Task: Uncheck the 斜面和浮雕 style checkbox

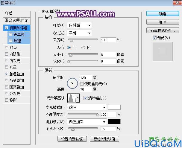Action: tap(6, 28)
